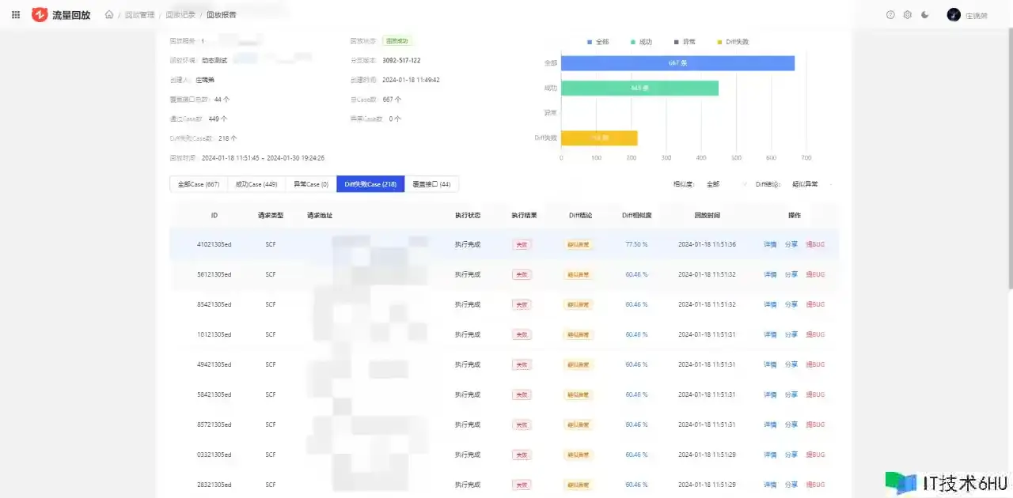Click the user avatar in header

click(954, 15)
